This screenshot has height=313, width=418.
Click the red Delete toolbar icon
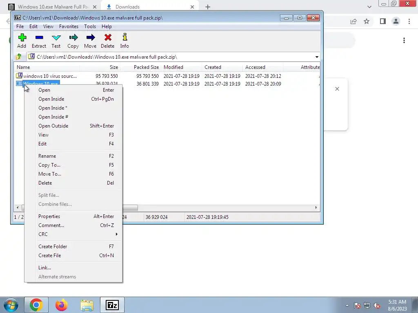108,41
